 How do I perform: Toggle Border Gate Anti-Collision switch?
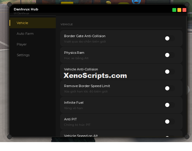point(170,38)
